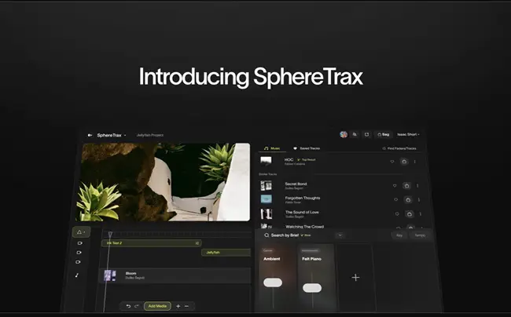Select the Ink Test 2 clip
511x317 pixels.
click(x=152, y=243)
